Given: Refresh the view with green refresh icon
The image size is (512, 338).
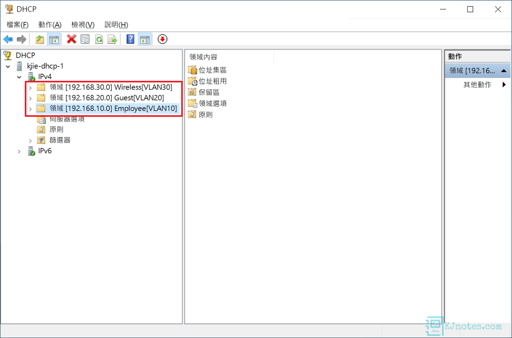Looking at the screenshot, I should point(99,39).
